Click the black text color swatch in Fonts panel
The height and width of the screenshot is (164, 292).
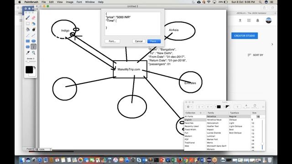pyautogui.click(x=219, y=107)
